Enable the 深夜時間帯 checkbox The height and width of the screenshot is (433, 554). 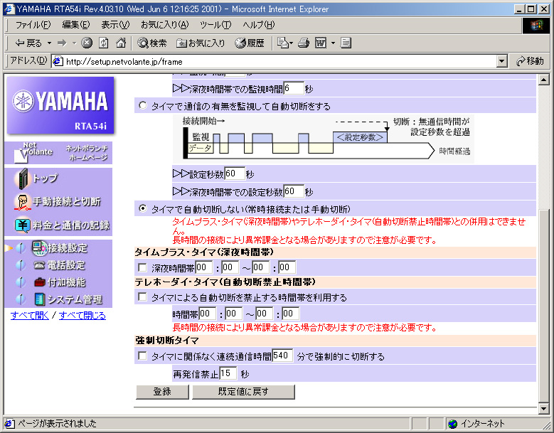point(143,267)
